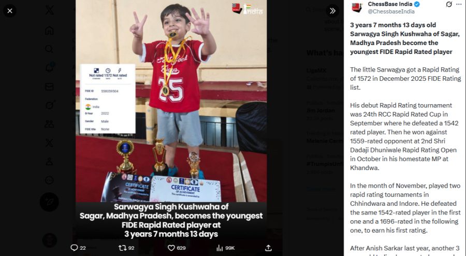Screen dimensions: 466x256
Task: Open the three-dot more options menu
Action: [x=459, y=4]
